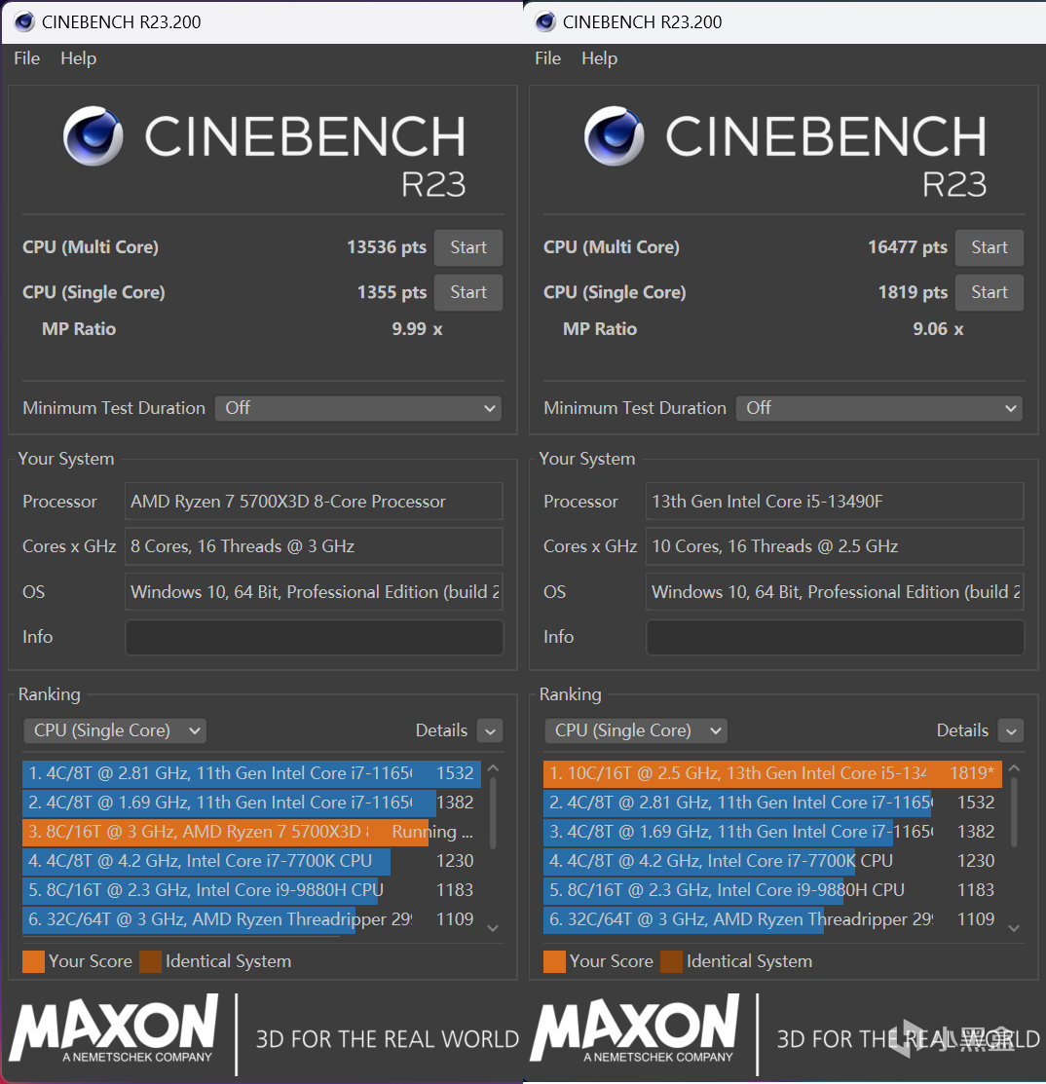
Task: Select left ranking row 1, i7-1165 scoring 1532
Action: pyautogui.click(x=251, y=773)
